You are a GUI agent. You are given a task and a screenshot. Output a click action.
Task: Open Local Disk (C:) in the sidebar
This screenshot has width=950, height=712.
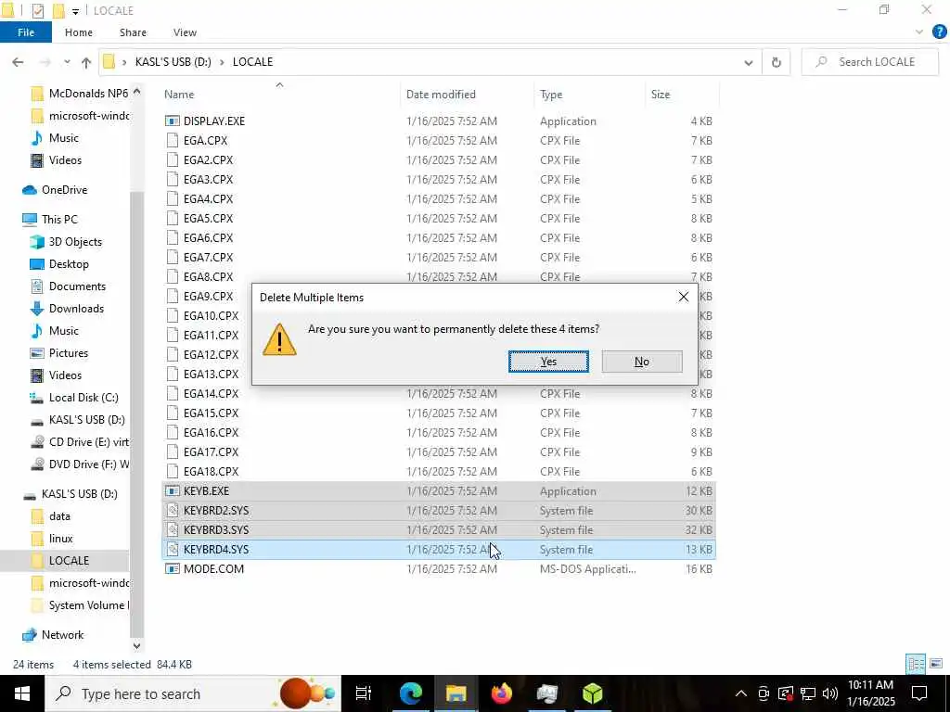tap(83, 397)
